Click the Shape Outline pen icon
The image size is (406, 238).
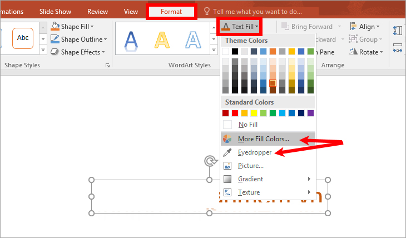pyautogui.click(x=55, y=39)
